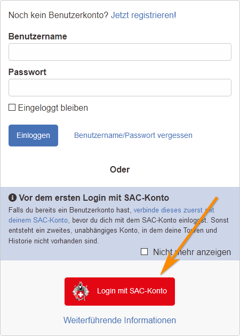Select the Login mit SAC-Konto button text
Viewport: 240px width, 336px height.
[x=132, y=291]
